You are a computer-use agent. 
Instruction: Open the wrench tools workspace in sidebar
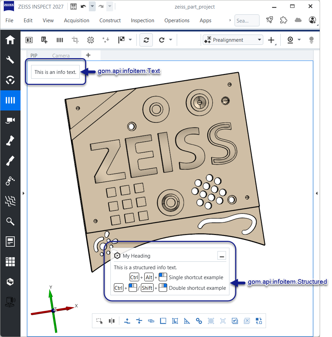point(10,60)
